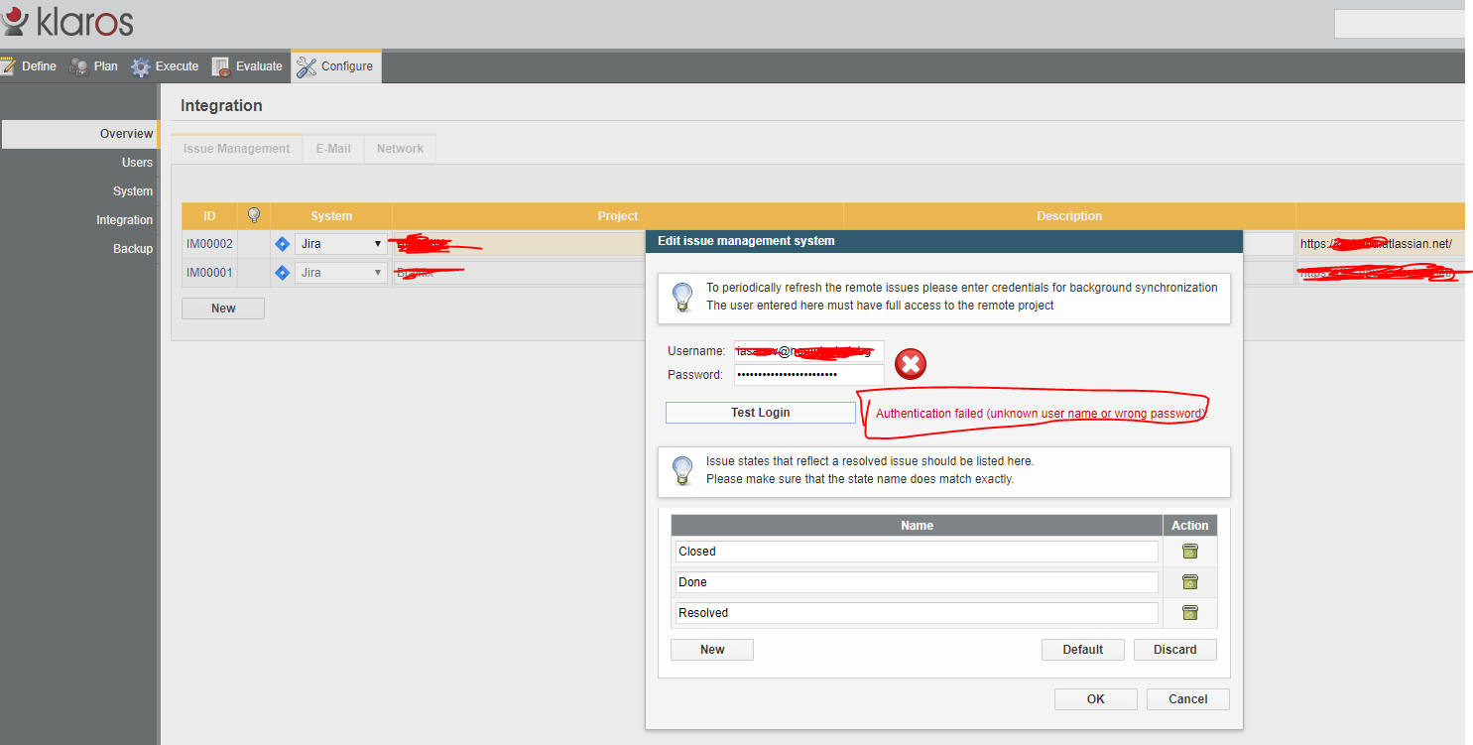Select Backup in left sidebar

(x=132, y=249)
